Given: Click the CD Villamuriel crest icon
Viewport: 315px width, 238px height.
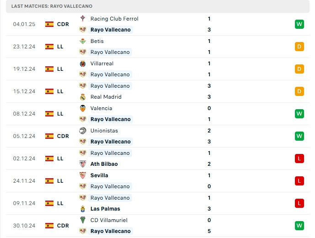Looking at the screenshot, I should pos(83,220).
